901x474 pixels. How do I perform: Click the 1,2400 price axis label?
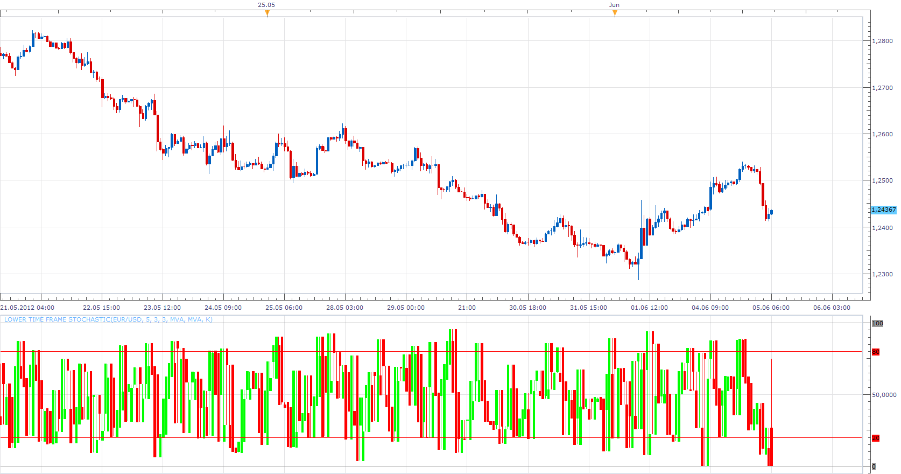tap(882, 228)
